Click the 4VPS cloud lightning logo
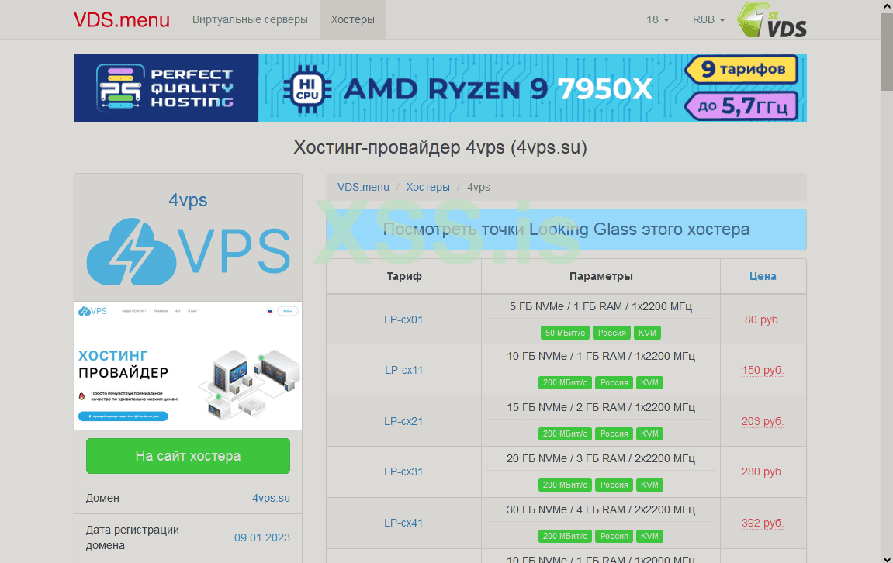 (x=188, y=251)
